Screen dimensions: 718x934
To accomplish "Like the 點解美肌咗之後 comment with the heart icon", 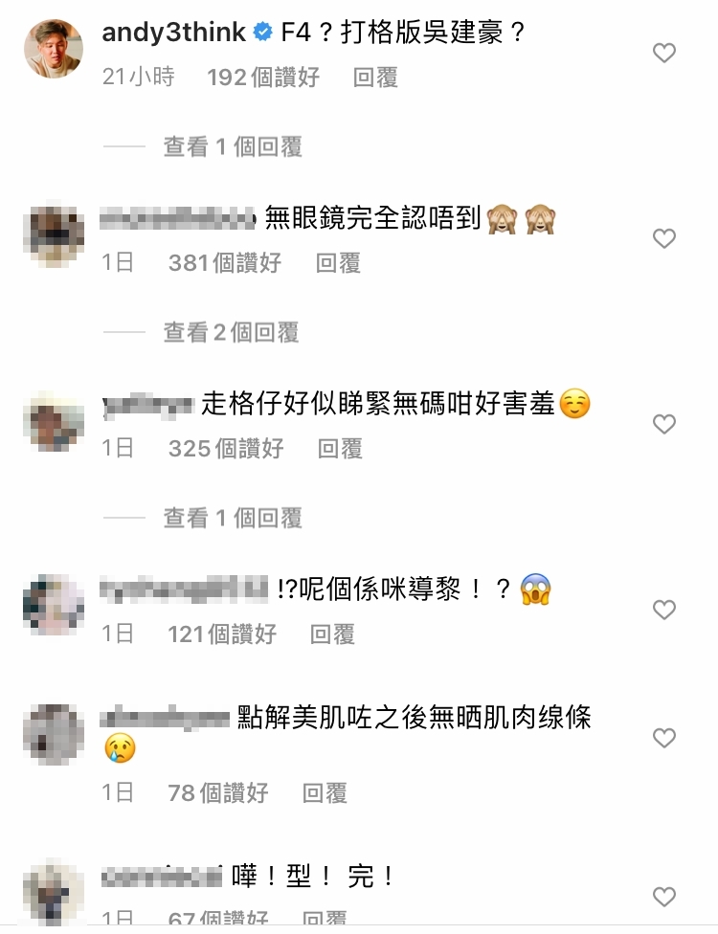I will (x=663, y=738).
